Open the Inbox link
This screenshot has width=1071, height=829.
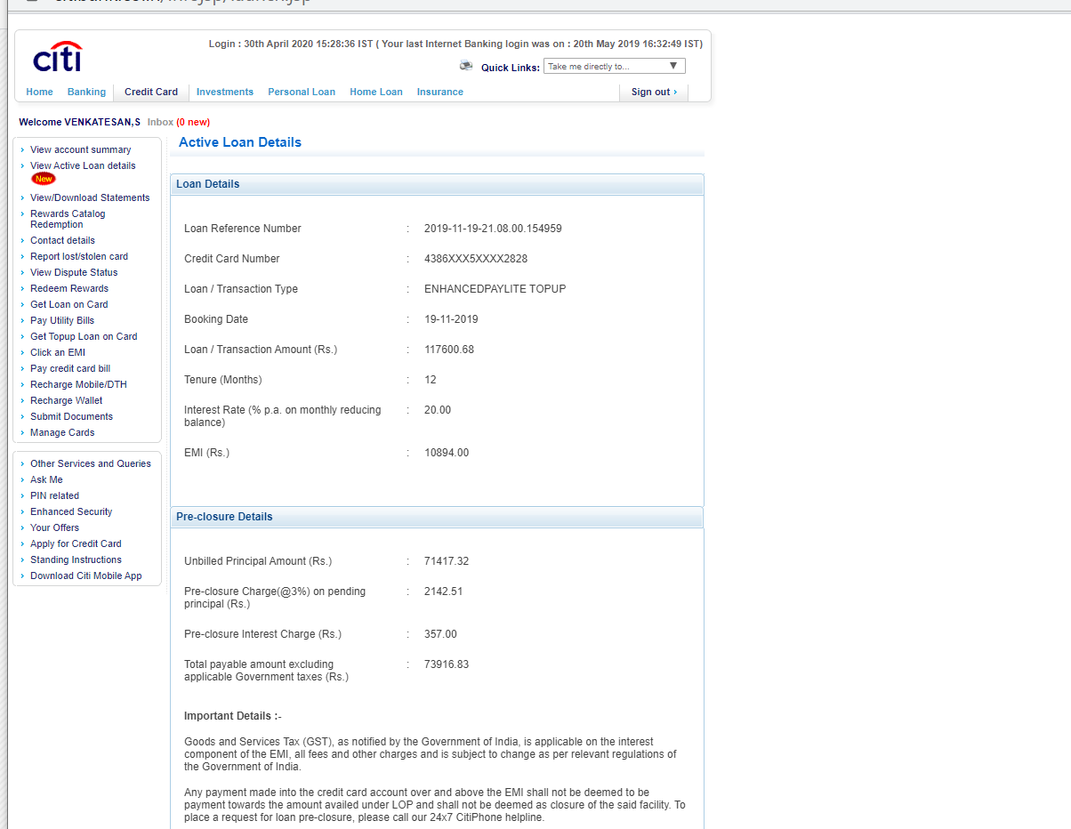(x=159, y=122)
